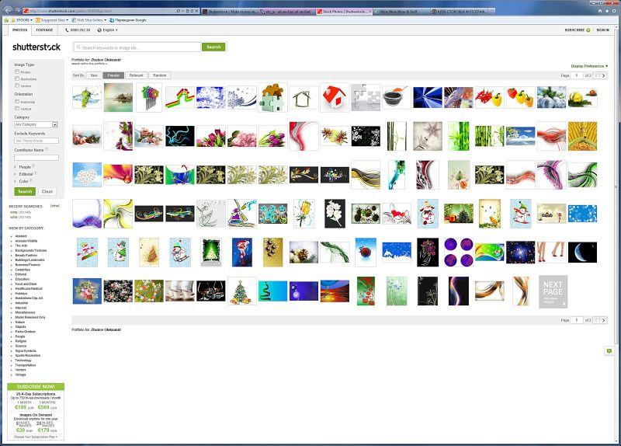621x446 pixels.
Task: Click the globe icon next to English
Action: pyautogui.click(x=99, y=30)
